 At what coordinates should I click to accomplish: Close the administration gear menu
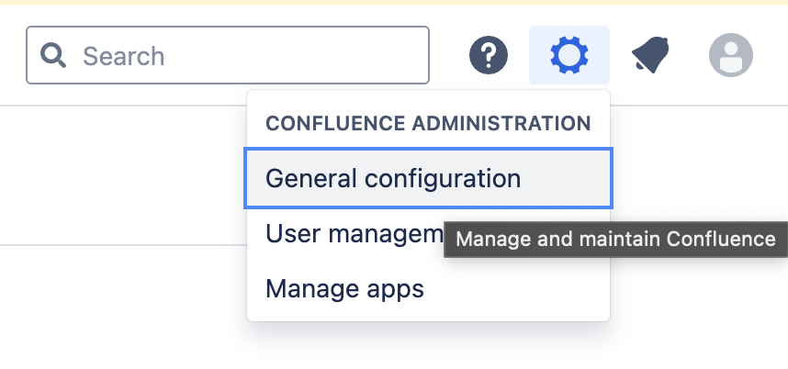tap(569, 55)
